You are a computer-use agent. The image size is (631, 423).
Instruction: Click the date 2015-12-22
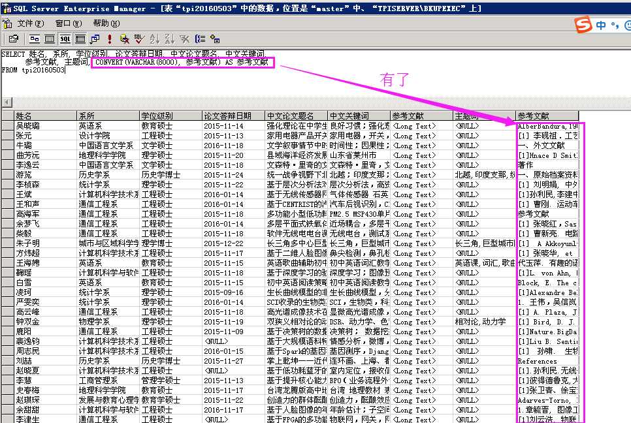coord(233,243)
